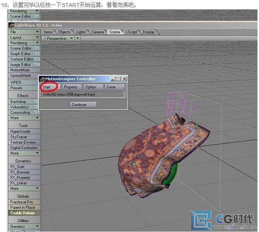The image size is (259, 232).
Task: Open FX_Linker
Action: click(24, 183)
